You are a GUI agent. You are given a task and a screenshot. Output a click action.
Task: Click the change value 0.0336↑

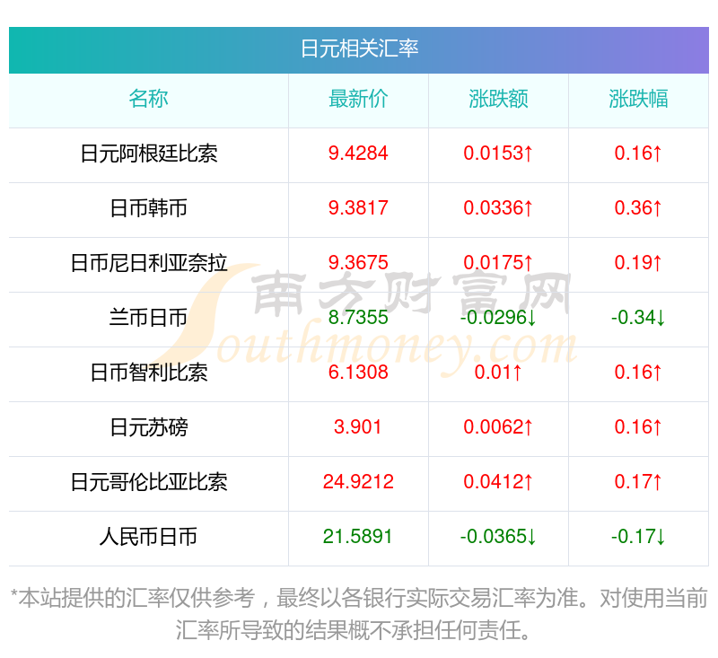(x=498, y=208)
